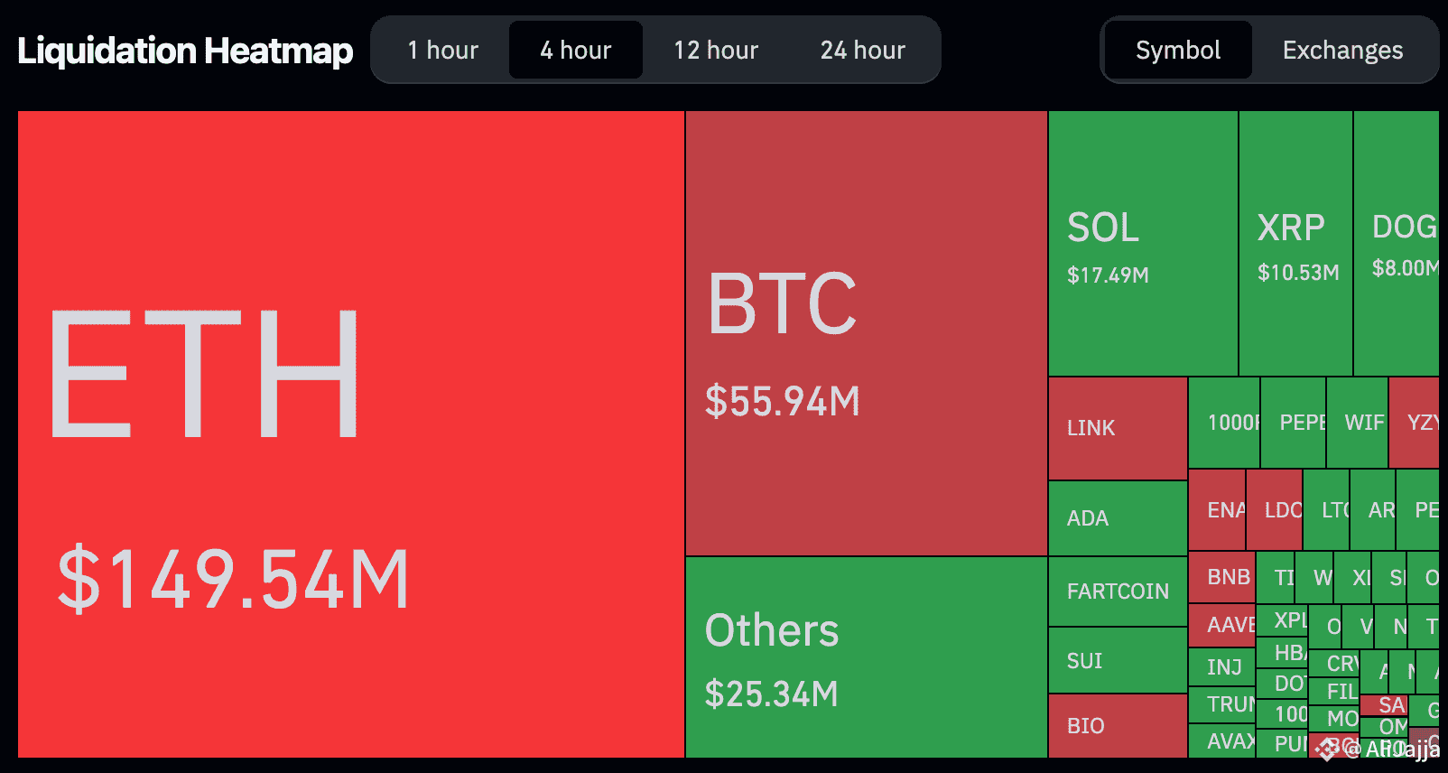
Task: Select the BTC $55.94M block
Action: coord(866,332)
